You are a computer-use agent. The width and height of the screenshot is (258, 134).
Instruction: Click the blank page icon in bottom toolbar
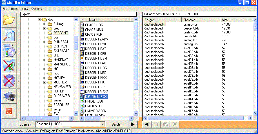156,124
